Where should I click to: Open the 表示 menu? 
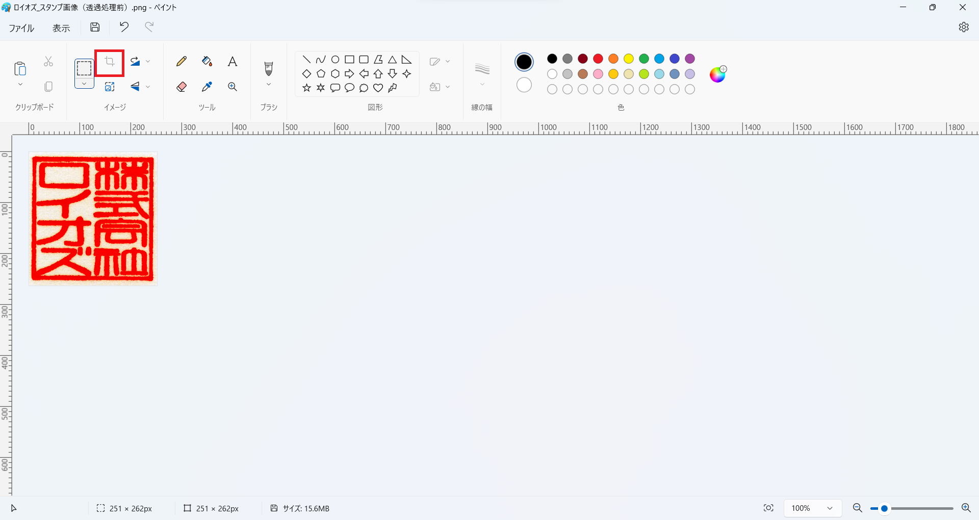point(61,28)
